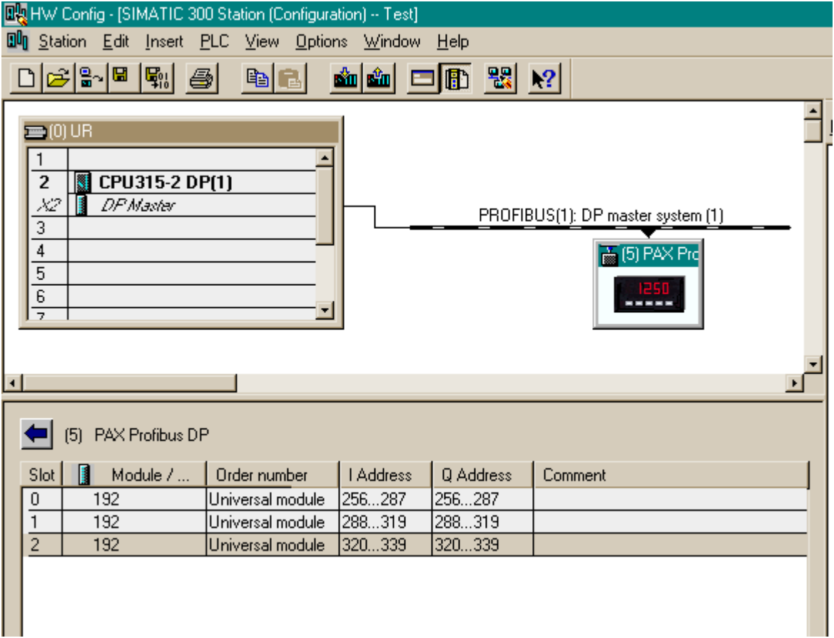This screenshot has height=638, width=834.
Task: Select empty rack slot 6
Action: tap(173, 297)
